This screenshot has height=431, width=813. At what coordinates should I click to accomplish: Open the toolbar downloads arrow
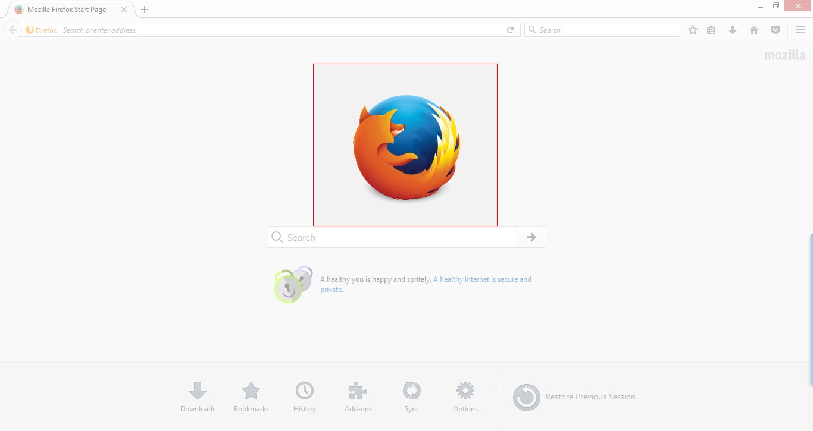click(733, 30)
